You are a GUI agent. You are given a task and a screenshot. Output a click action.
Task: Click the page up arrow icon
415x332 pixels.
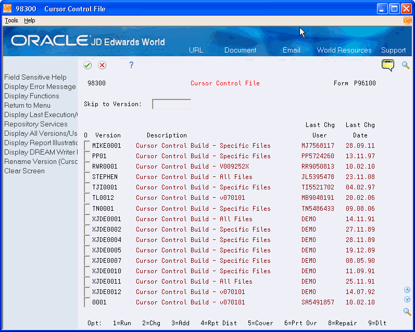point(407,290)
